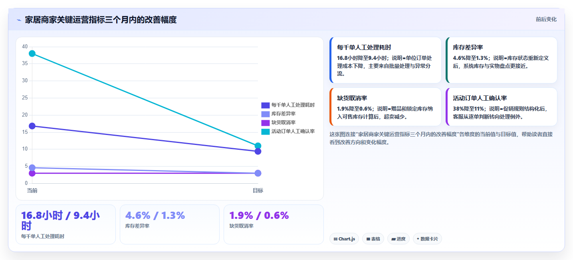Click y-axis tick label 40
Viewport: 573px width, 260px height.
[x=25, y=47]
